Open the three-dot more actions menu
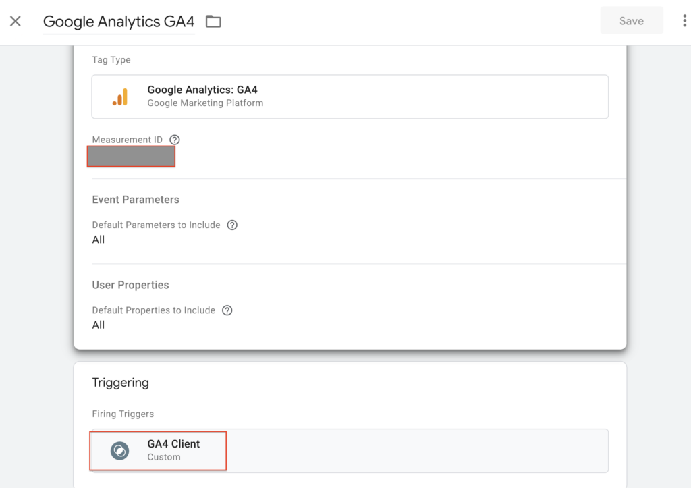The height and width of the screenshot is (488, 691). pos(684,21)
